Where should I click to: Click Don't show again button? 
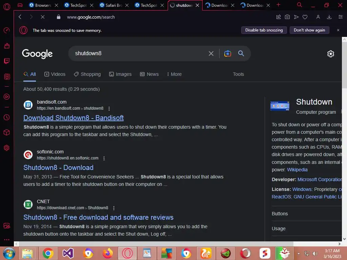click(x=309, y=30)
